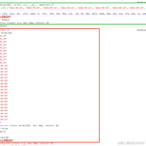Select the list row showing -05-15"
This screenshot has width=146, height=146.
coord(4,66)
